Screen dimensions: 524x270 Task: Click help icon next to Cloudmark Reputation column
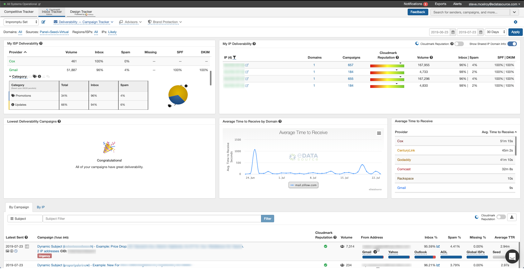(397, 58)
